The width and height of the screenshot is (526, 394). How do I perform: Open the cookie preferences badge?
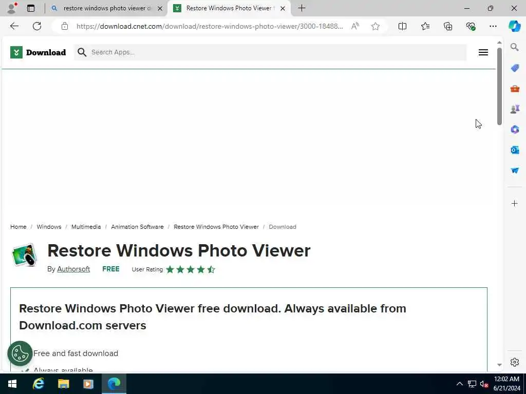[20, 353]
